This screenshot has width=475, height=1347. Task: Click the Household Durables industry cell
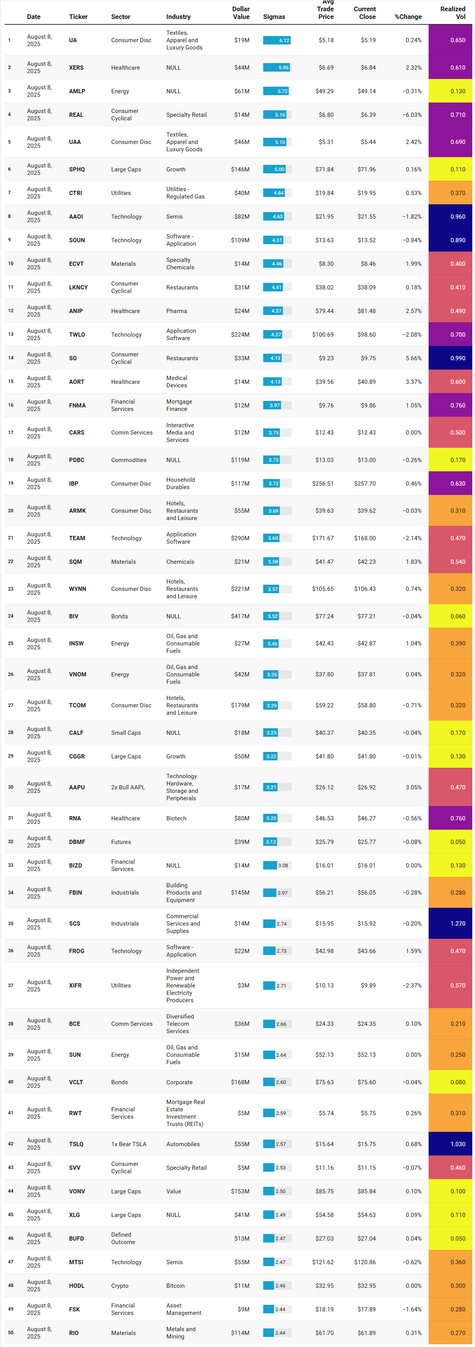180,484
